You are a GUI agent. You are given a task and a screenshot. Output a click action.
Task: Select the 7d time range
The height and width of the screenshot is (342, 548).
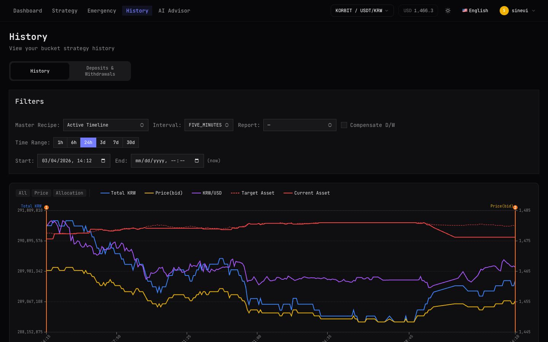pos(116,142)
